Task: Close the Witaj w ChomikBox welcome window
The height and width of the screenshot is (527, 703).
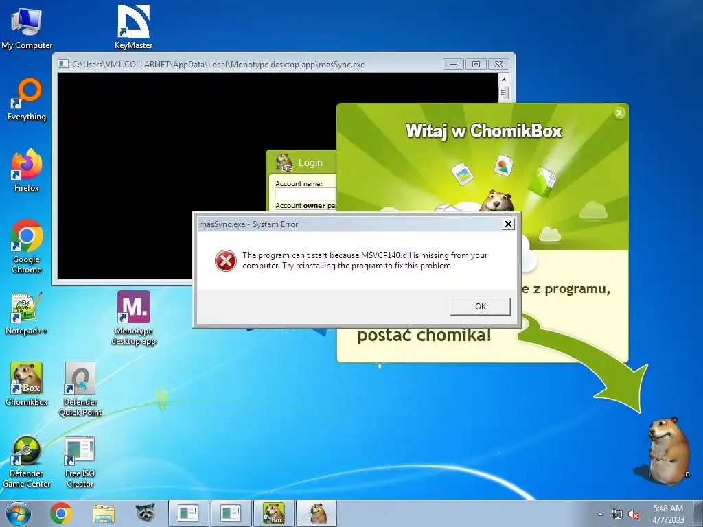Action: pos(620,113)
